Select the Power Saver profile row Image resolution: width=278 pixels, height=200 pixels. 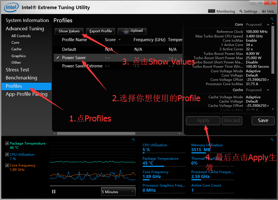(x=118, y=58)
